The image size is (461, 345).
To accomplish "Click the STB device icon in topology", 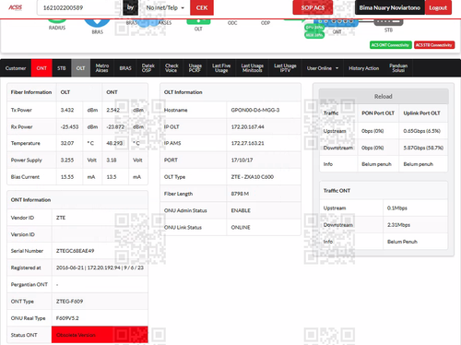I will click(x=388, y=22).
